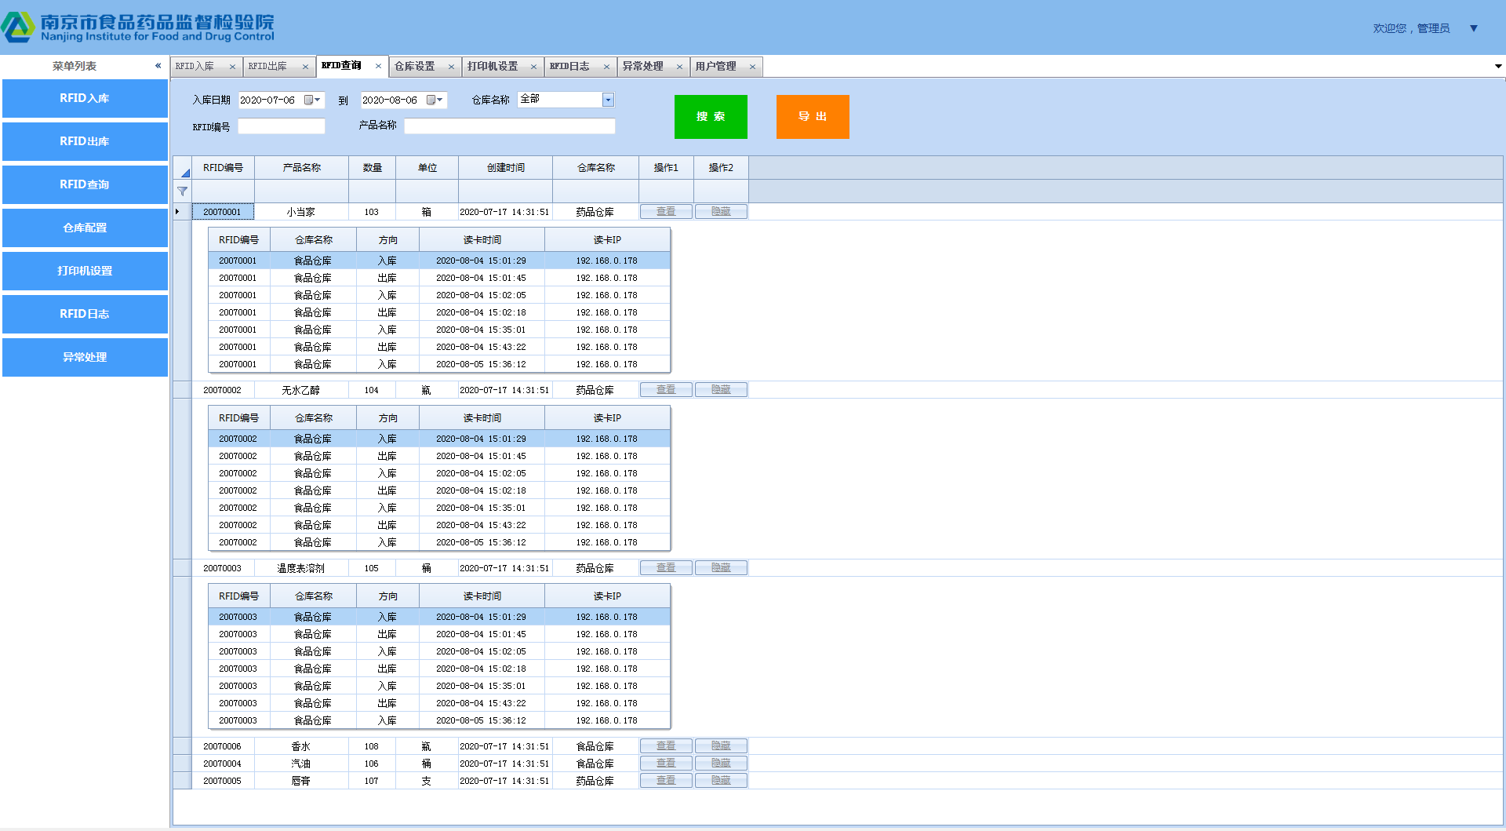The image size is (1506, 831).
Task: Close the RFID查询 tab
Action: coord(378,66)
